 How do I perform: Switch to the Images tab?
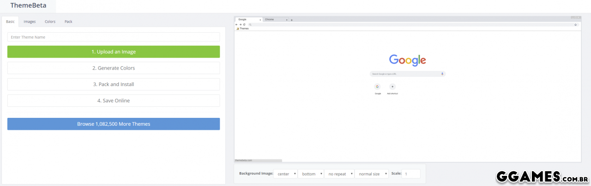tap(30, 21)
